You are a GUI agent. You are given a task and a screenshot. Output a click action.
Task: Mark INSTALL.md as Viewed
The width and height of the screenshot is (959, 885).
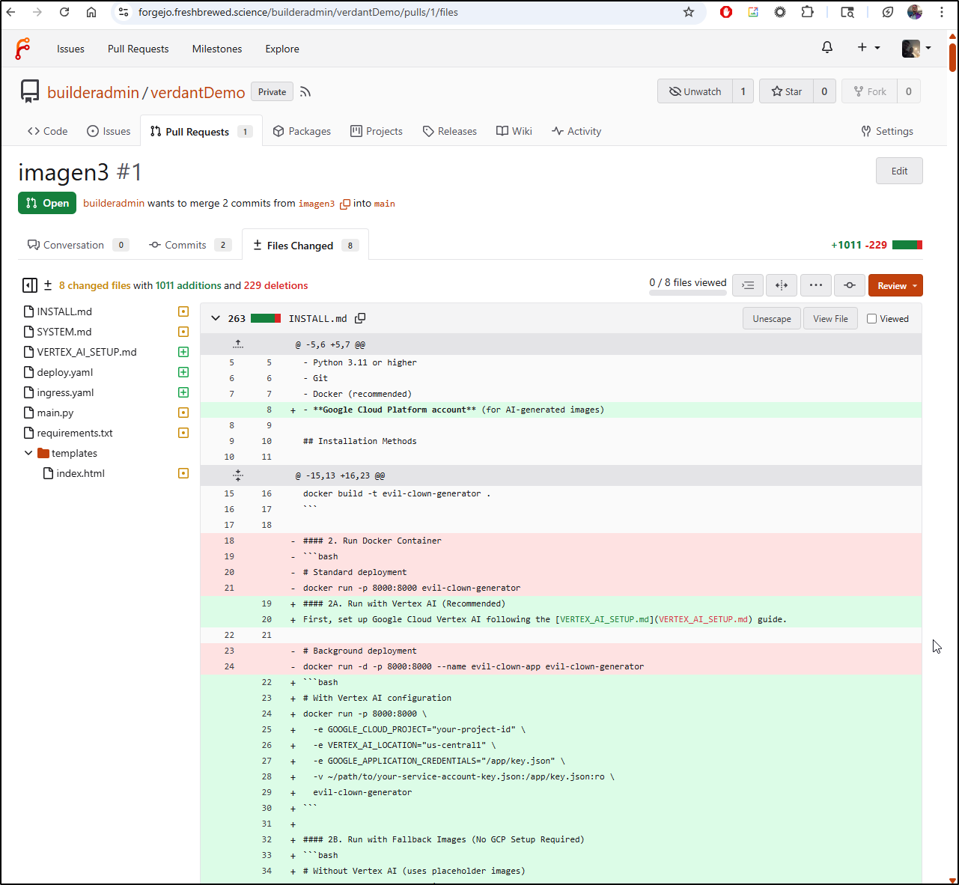(x=872, y=319)
